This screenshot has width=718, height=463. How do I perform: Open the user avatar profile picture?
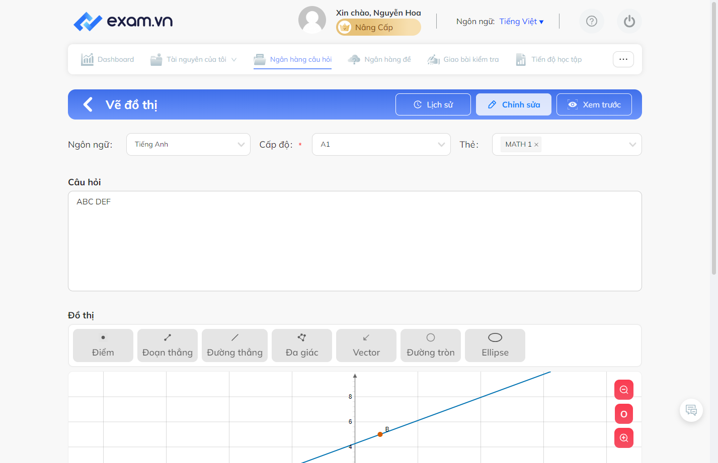click(x=312, y=20)
